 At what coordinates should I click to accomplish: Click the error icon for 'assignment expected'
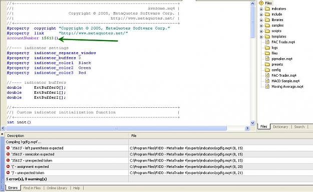click(x=8, y=166)
